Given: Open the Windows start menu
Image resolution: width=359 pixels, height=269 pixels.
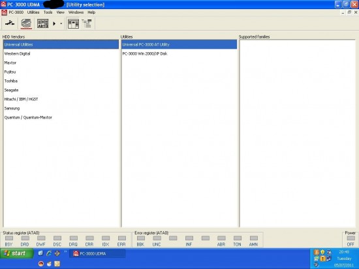Looking at the screenshot, I should click(16, 253).
